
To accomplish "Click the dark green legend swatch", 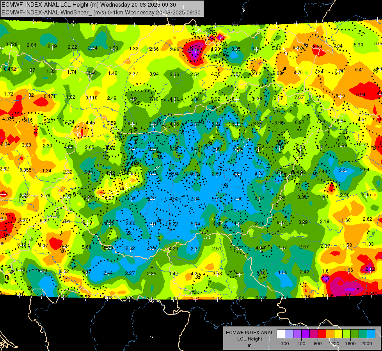I will coord(354,333).
